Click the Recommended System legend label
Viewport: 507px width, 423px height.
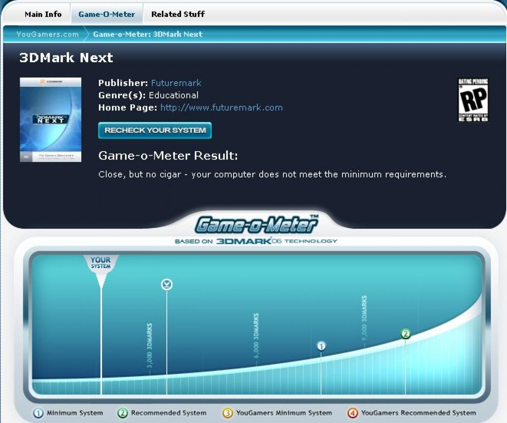tap(168, 413)
